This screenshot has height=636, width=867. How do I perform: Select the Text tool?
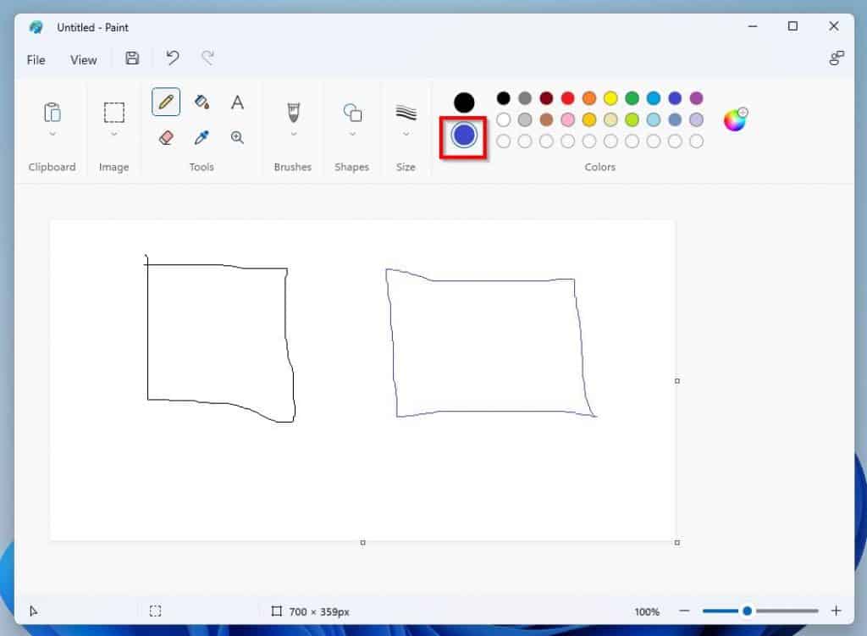237,102
